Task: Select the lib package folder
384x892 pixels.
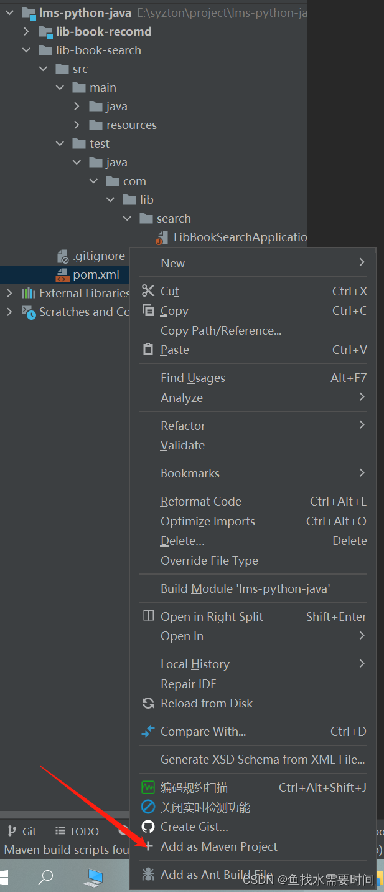Action: tap(138, 199)
